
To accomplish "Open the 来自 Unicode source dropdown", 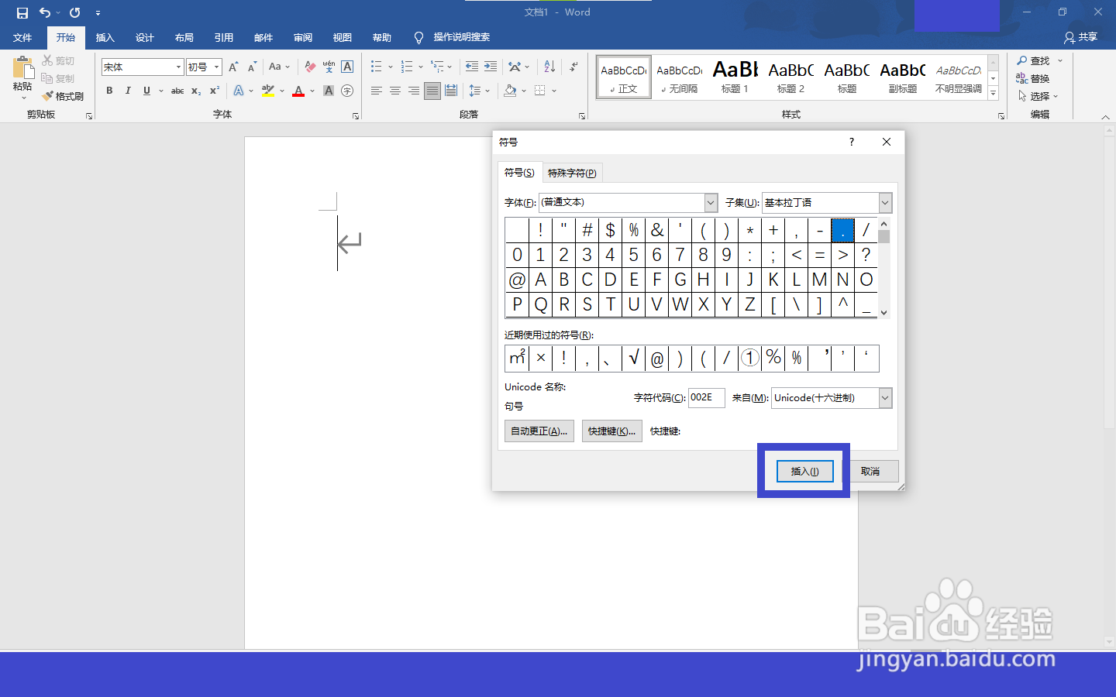I will (885, 398).
